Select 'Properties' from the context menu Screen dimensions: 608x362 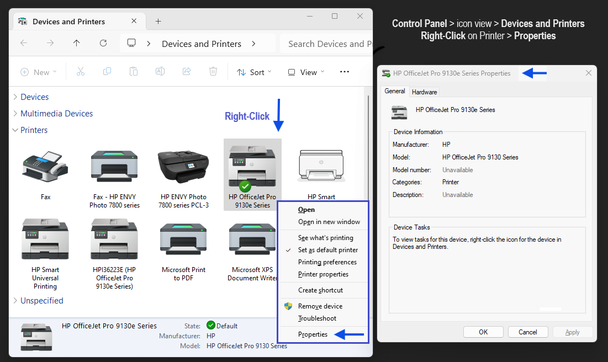click(313, 334)
